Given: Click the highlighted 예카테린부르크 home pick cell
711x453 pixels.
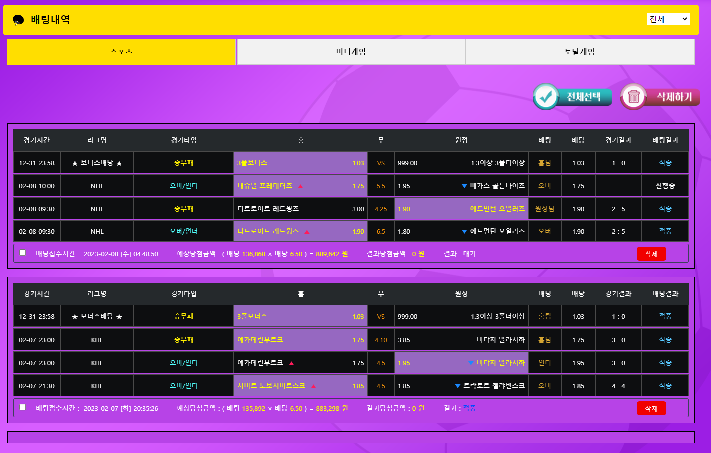Looking at the screenshot, I should coord(301,340).
